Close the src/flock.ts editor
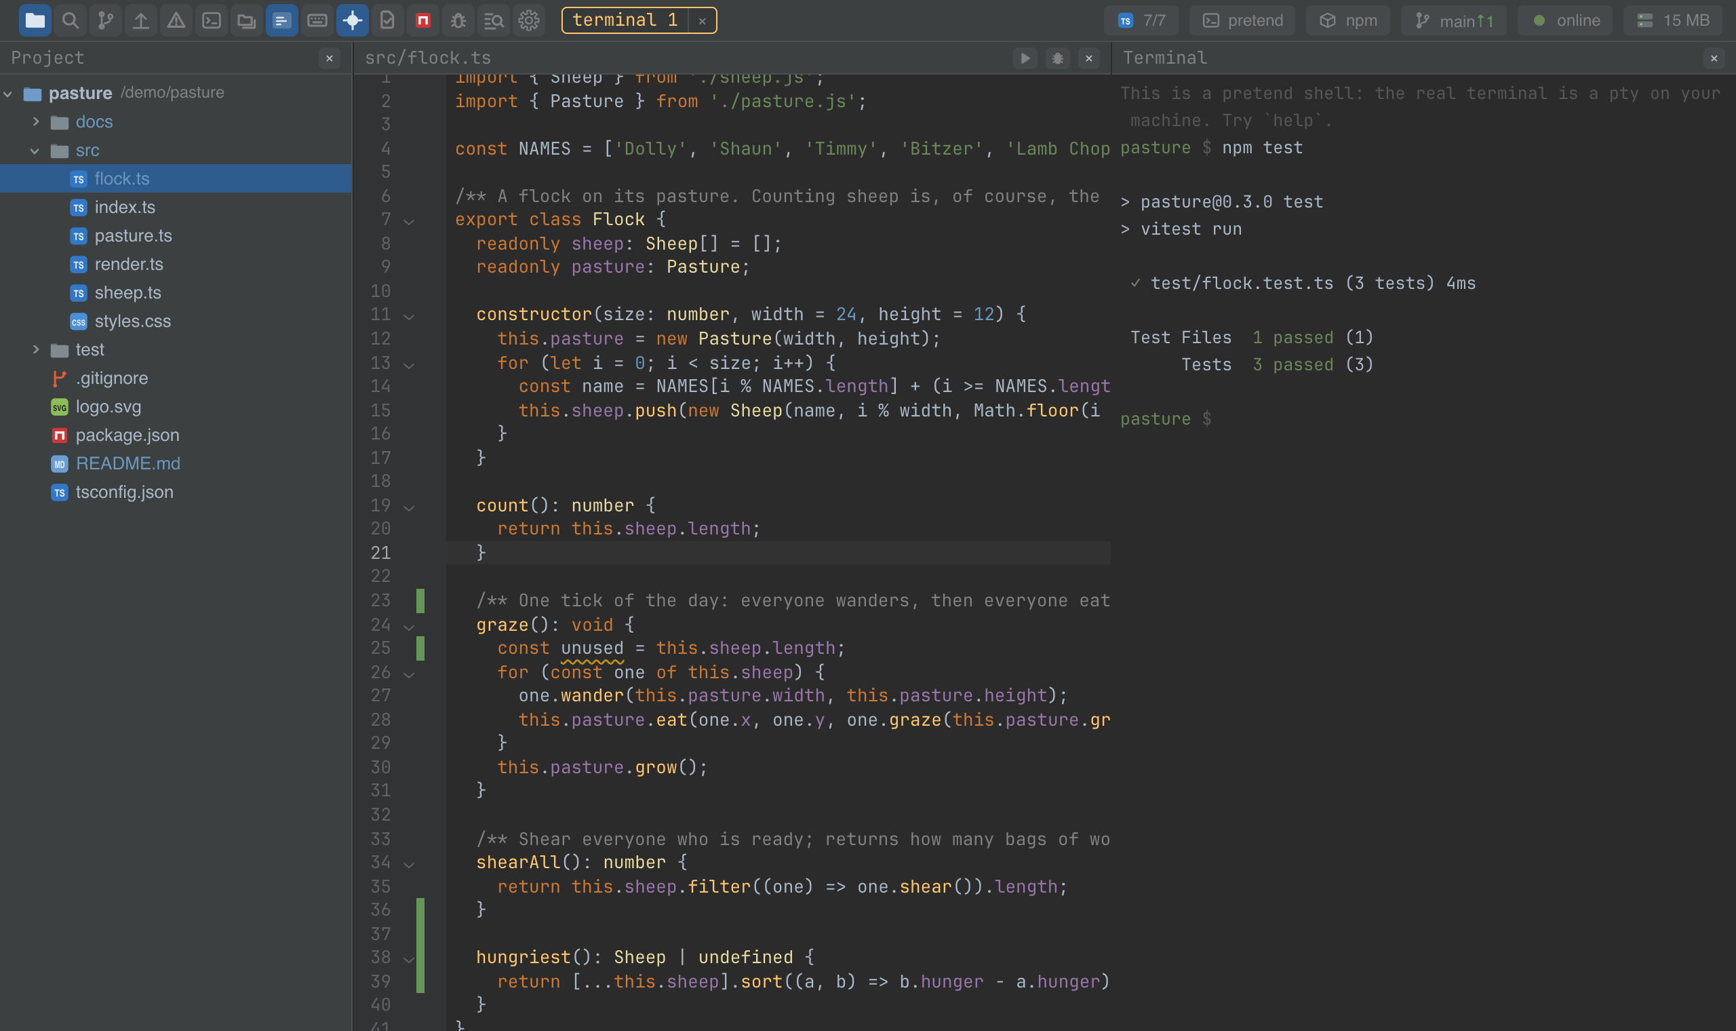This screenshot has width=1736, height=1031. [1089, 58]
